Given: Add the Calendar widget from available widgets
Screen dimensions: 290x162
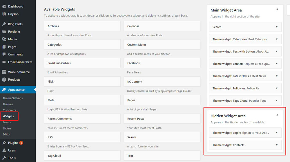Looking at the screenshot, I should (x=162, y=26).
